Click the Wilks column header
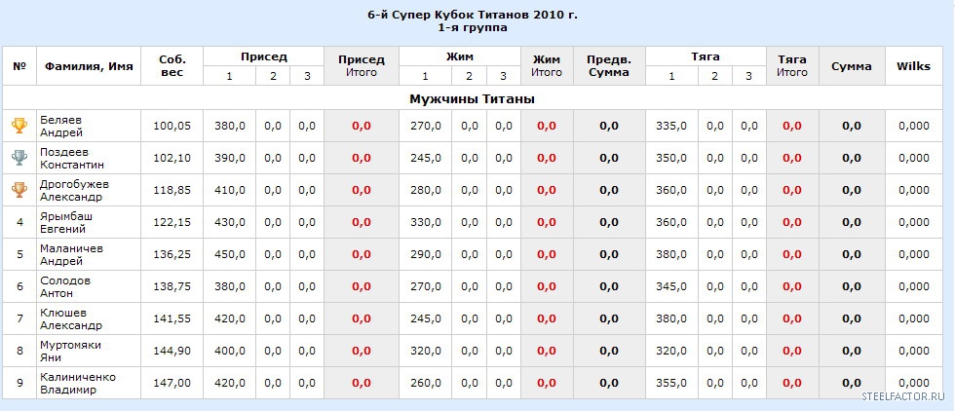Screen dimensions: 955x411 [913, 66]
